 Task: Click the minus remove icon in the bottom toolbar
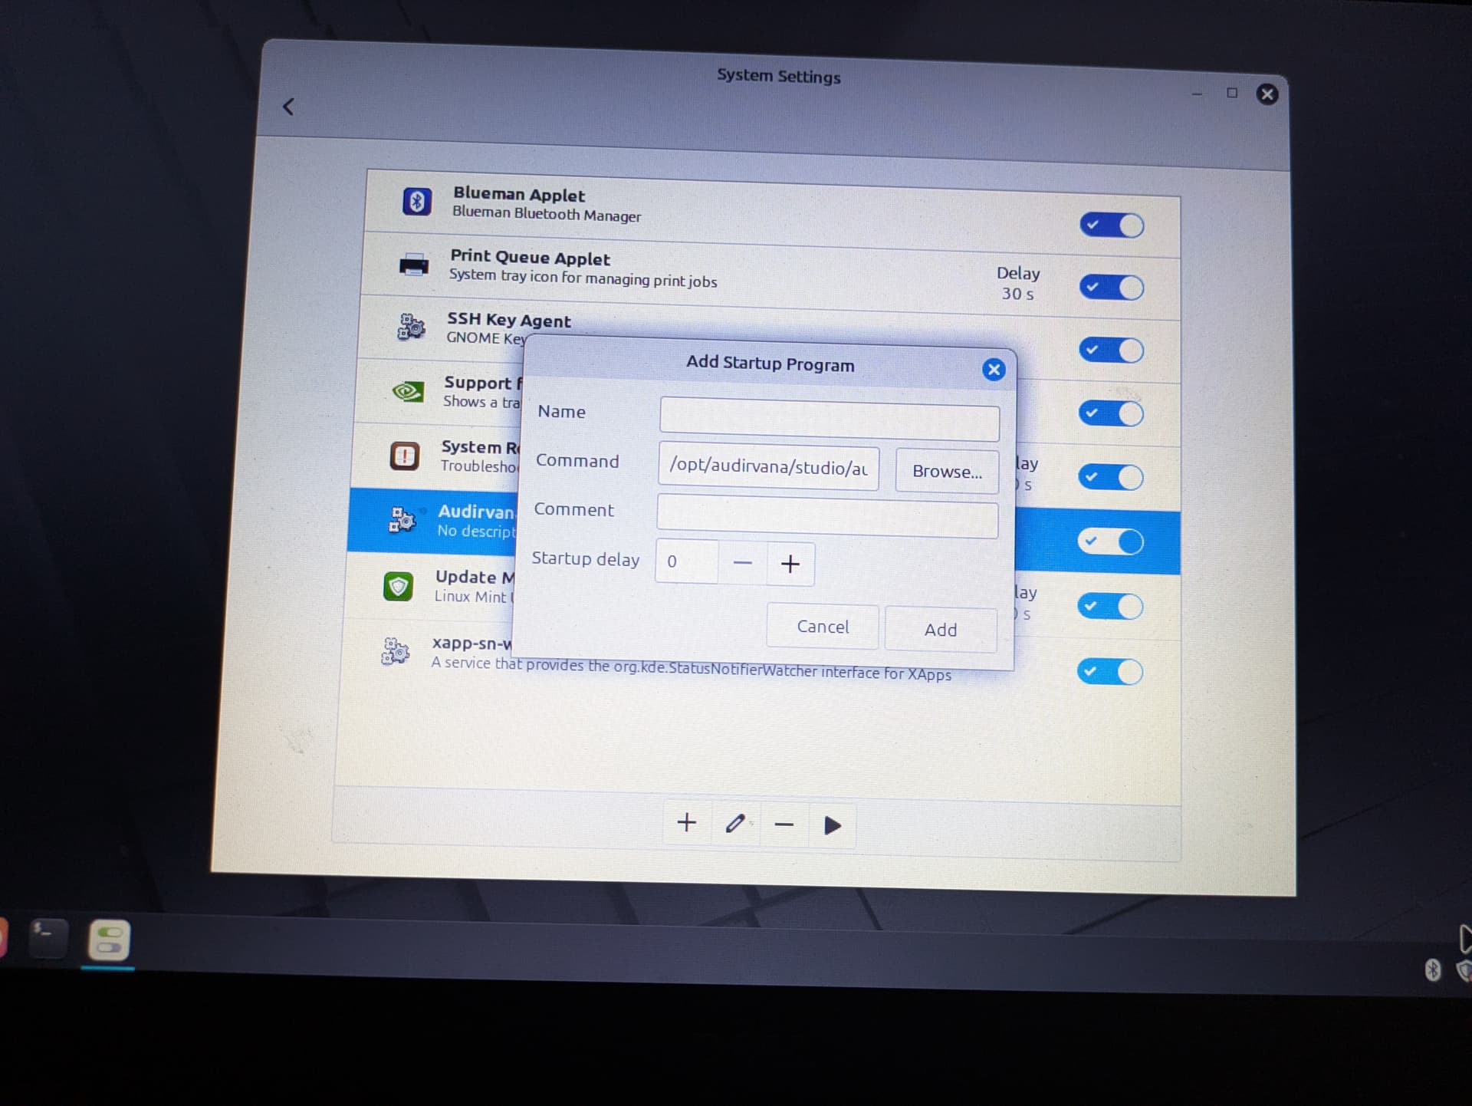pyautogui.click(x=784, y=825)
